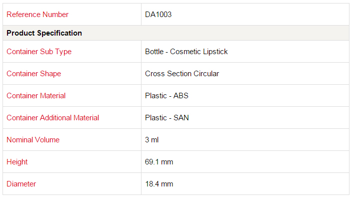This screenshot has height=199, width=352.
Task: Click the word Circular in shape value
Action: pyautogui.click(x=206, y=74)
